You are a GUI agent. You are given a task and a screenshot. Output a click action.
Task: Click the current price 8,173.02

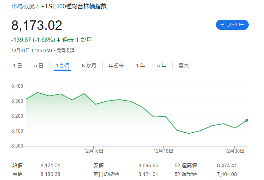click(x=37, y=26)
